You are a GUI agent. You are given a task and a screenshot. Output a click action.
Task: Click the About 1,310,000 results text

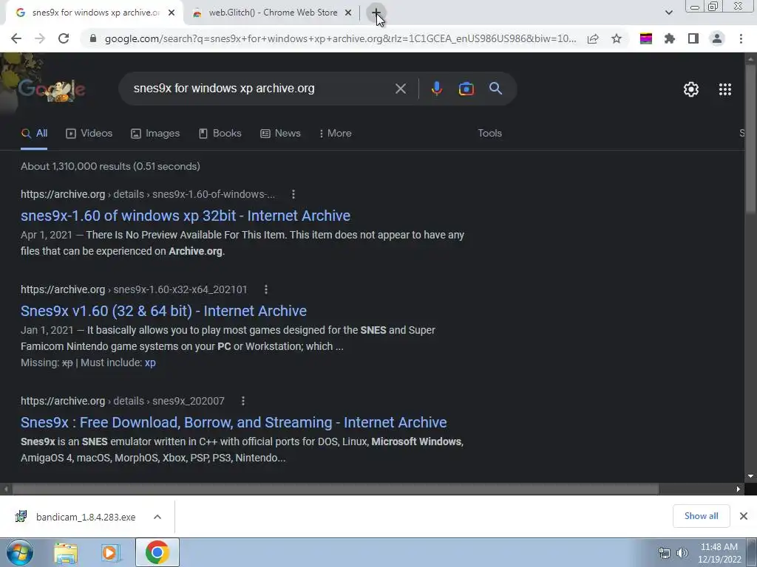pos(110,166)
